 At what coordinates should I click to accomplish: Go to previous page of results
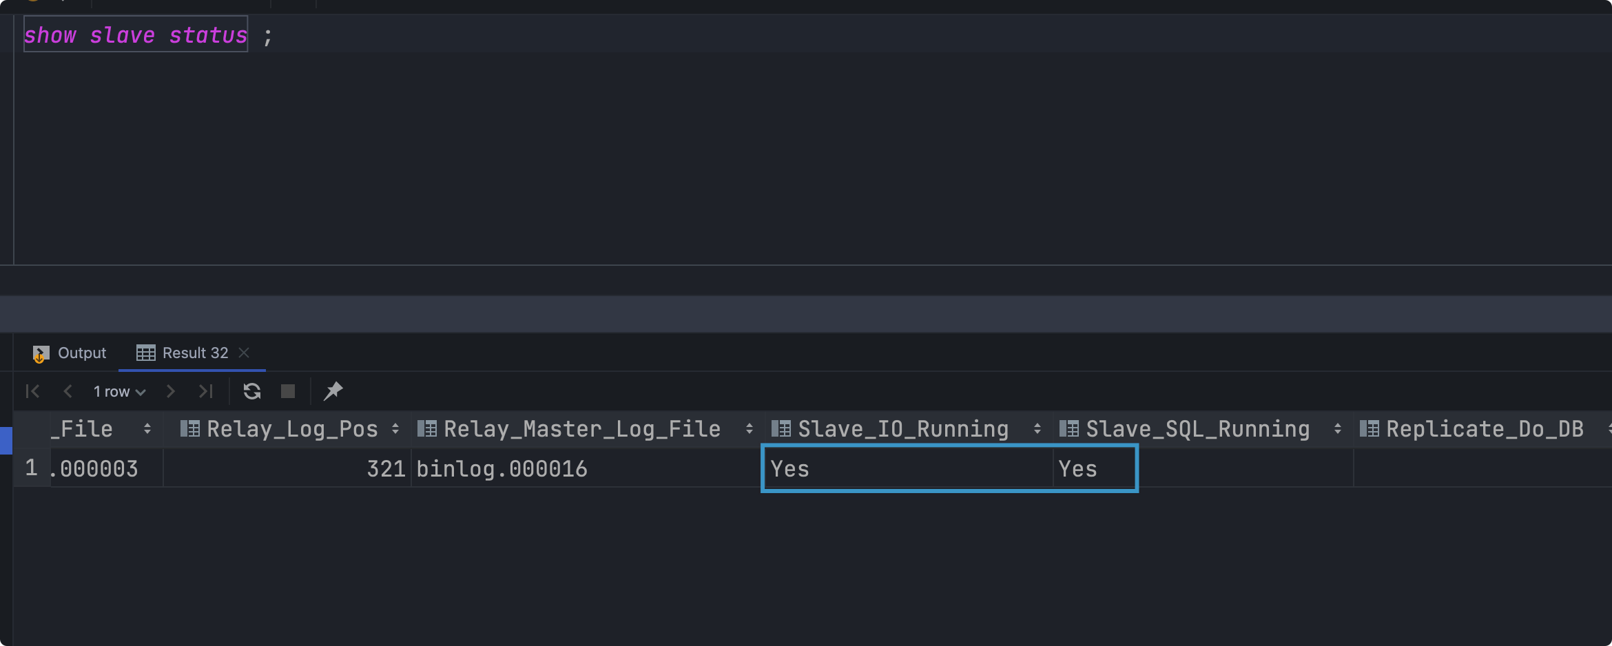click(68, 392)
